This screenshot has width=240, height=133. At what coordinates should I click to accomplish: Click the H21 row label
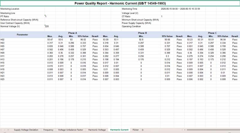coord(2,73)
